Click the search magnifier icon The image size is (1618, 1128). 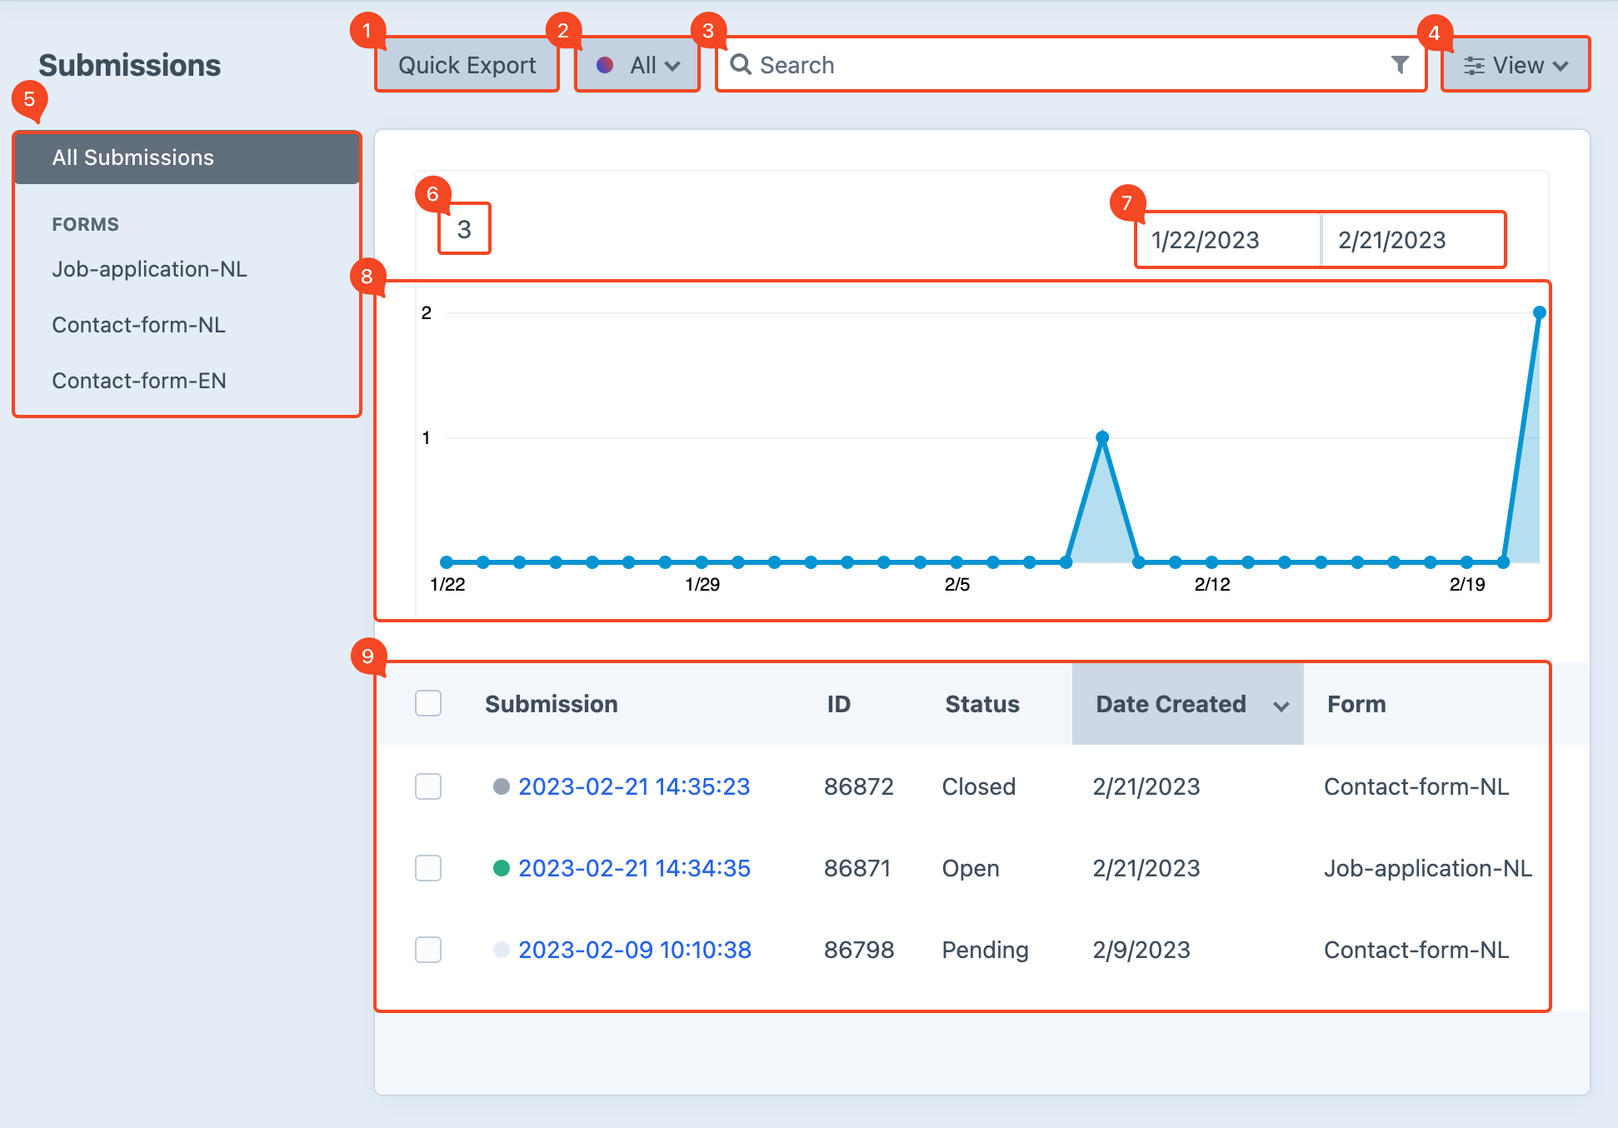740,64
